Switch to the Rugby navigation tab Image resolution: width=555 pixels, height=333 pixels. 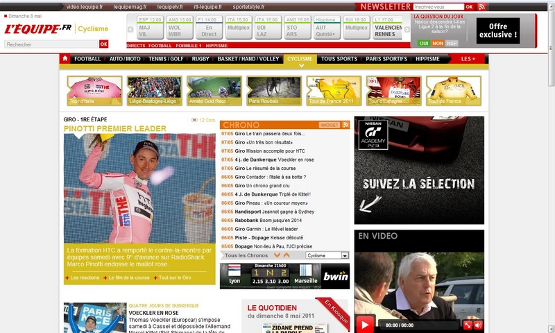[x=200, y=59]
